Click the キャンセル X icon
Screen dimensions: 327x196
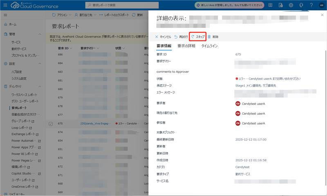157,37
